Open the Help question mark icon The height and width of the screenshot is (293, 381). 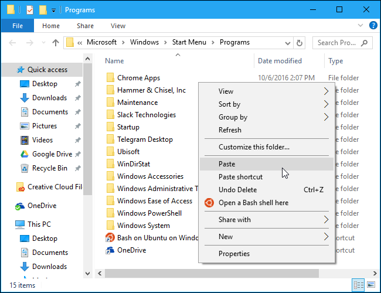[x=373, y=26]
